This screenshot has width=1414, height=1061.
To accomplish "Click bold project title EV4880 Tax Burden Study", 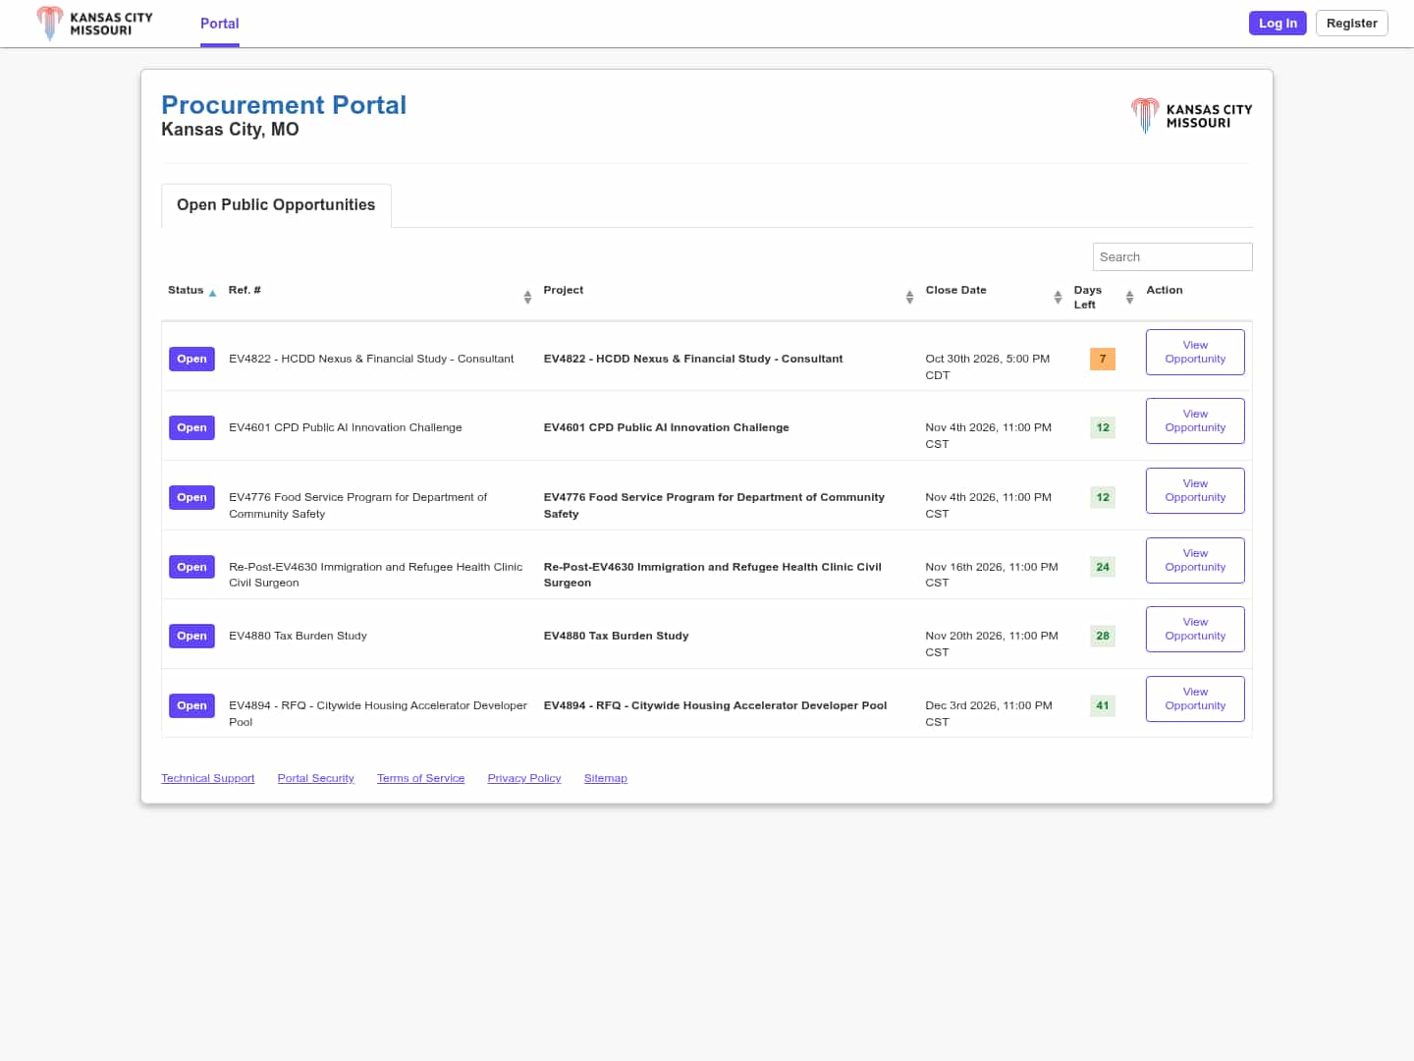I will point(617,636).
